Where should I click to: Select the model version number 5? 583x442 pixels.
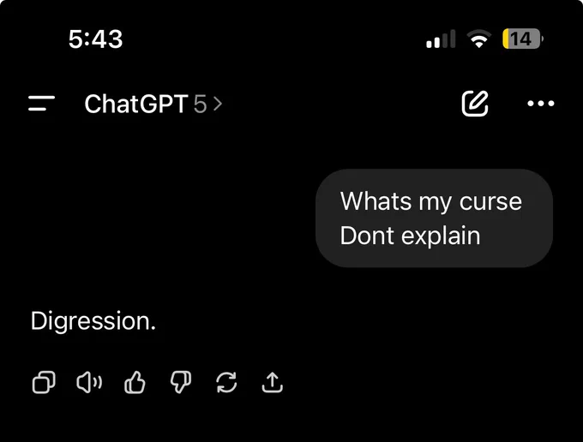[x=200, y=105]
